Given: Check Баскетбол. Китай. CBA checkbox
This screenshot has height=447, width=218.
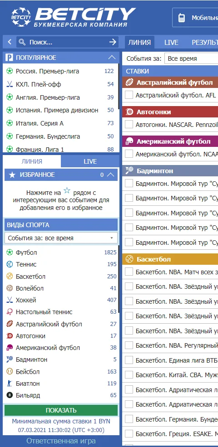Looking at the screenshot, I should point(129,374).
